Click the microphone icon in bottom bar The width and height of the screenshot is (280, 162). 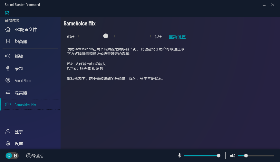180,156
